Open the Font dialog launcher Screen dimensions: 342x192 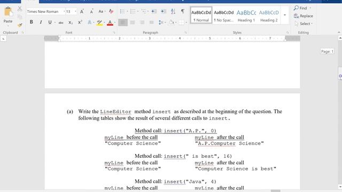point(114,33)
